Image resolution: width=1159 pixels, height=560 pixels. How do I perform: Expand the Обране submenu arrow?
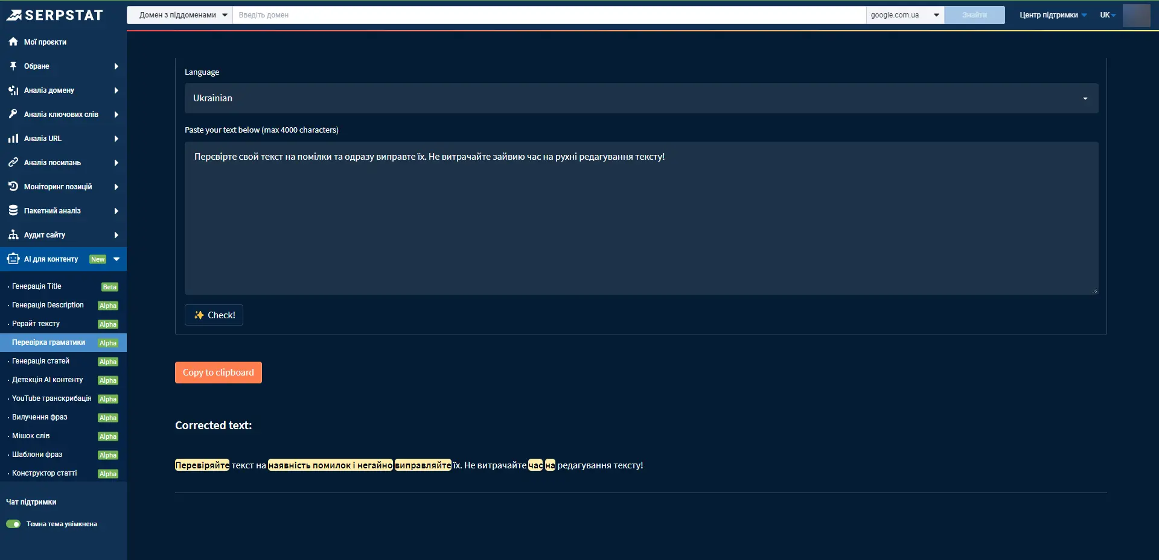[x=117, y=66]
